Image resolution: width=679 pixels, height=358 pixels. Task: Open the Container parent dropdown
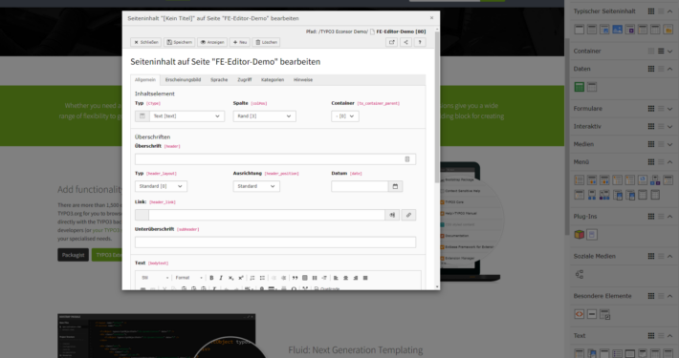[345, 116]
